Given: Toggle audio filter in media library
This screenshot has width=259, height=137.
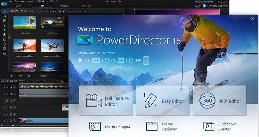Looking at the screenshot, I should 54,11.
